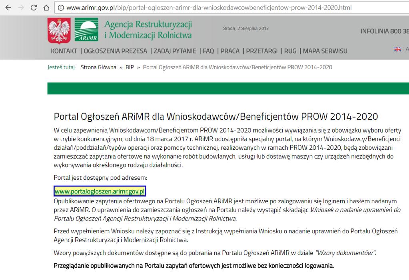Open the PRACA menu item
This screenshot has width=409, height=280.
230,51
